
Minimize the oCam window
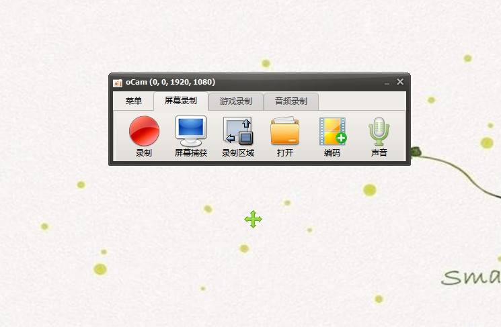coord(387,83)
